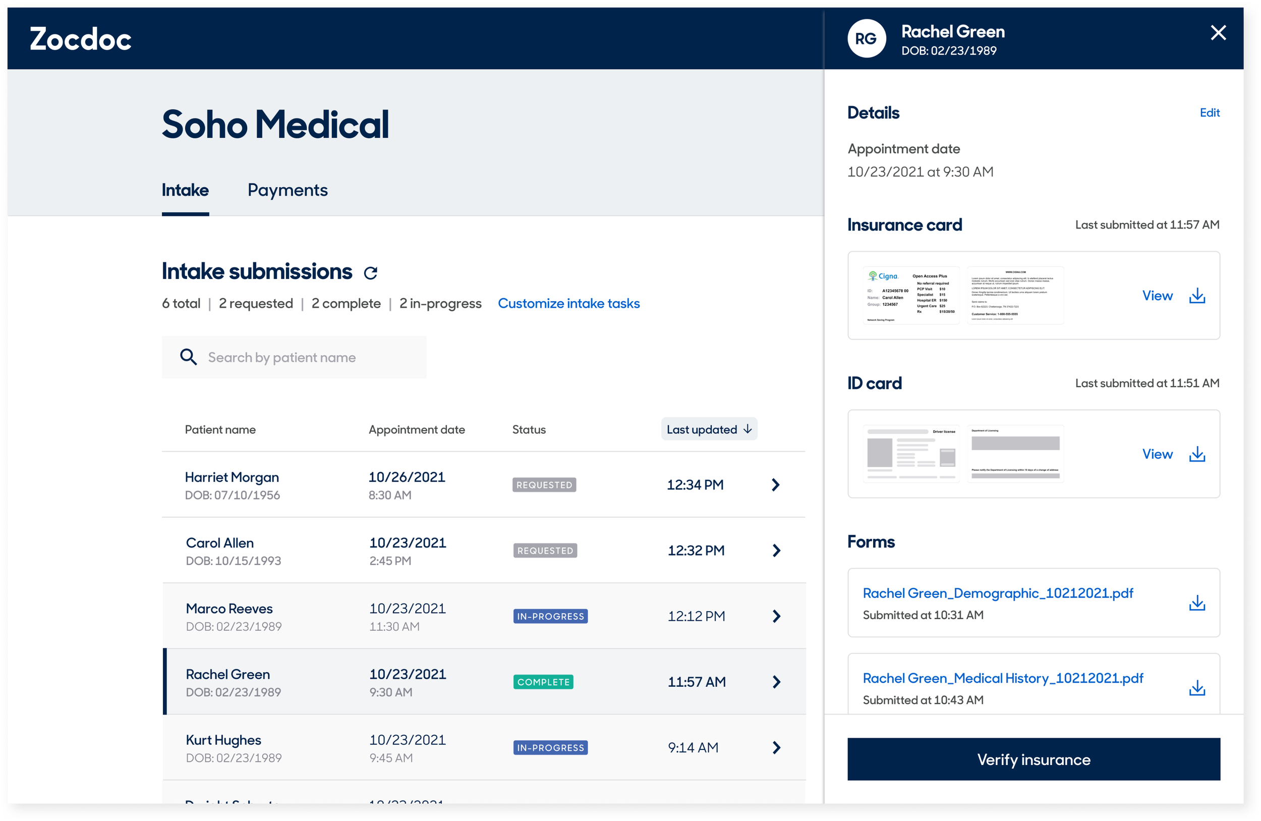Edit the appointment details
1261x821 pixels.
pyautogui.click(x=1209, y=113)
